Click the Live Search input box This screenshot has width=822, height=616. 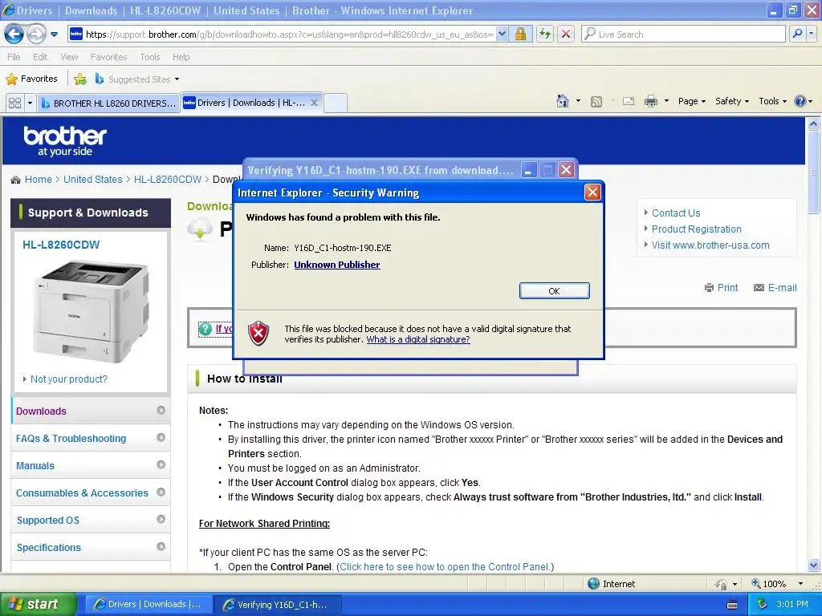(x=684, y=34)
